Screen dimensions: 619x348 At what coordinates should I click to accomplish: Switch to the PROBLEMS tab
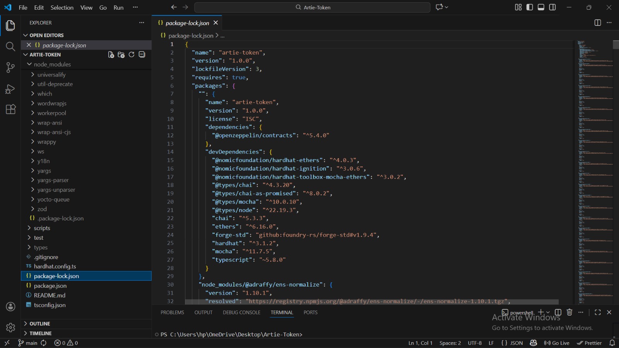pos(172,312)
